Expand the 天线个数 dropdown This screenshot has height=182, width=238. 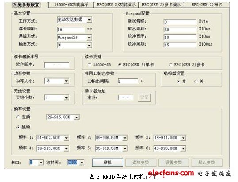coord(66,98)
